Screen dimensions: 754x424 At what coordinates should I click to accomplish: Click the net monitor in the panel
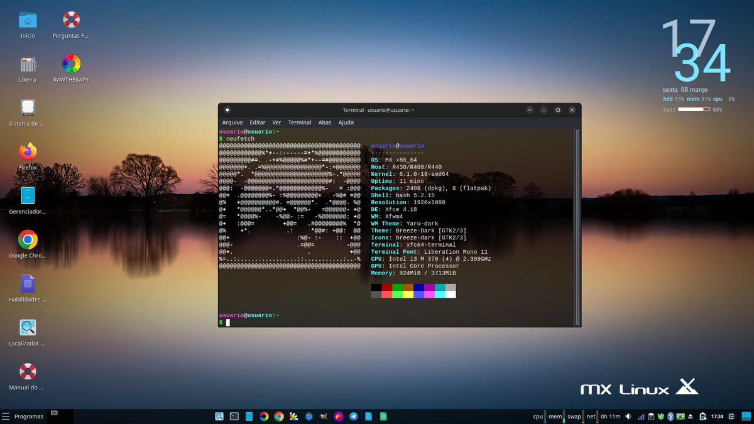593,416
